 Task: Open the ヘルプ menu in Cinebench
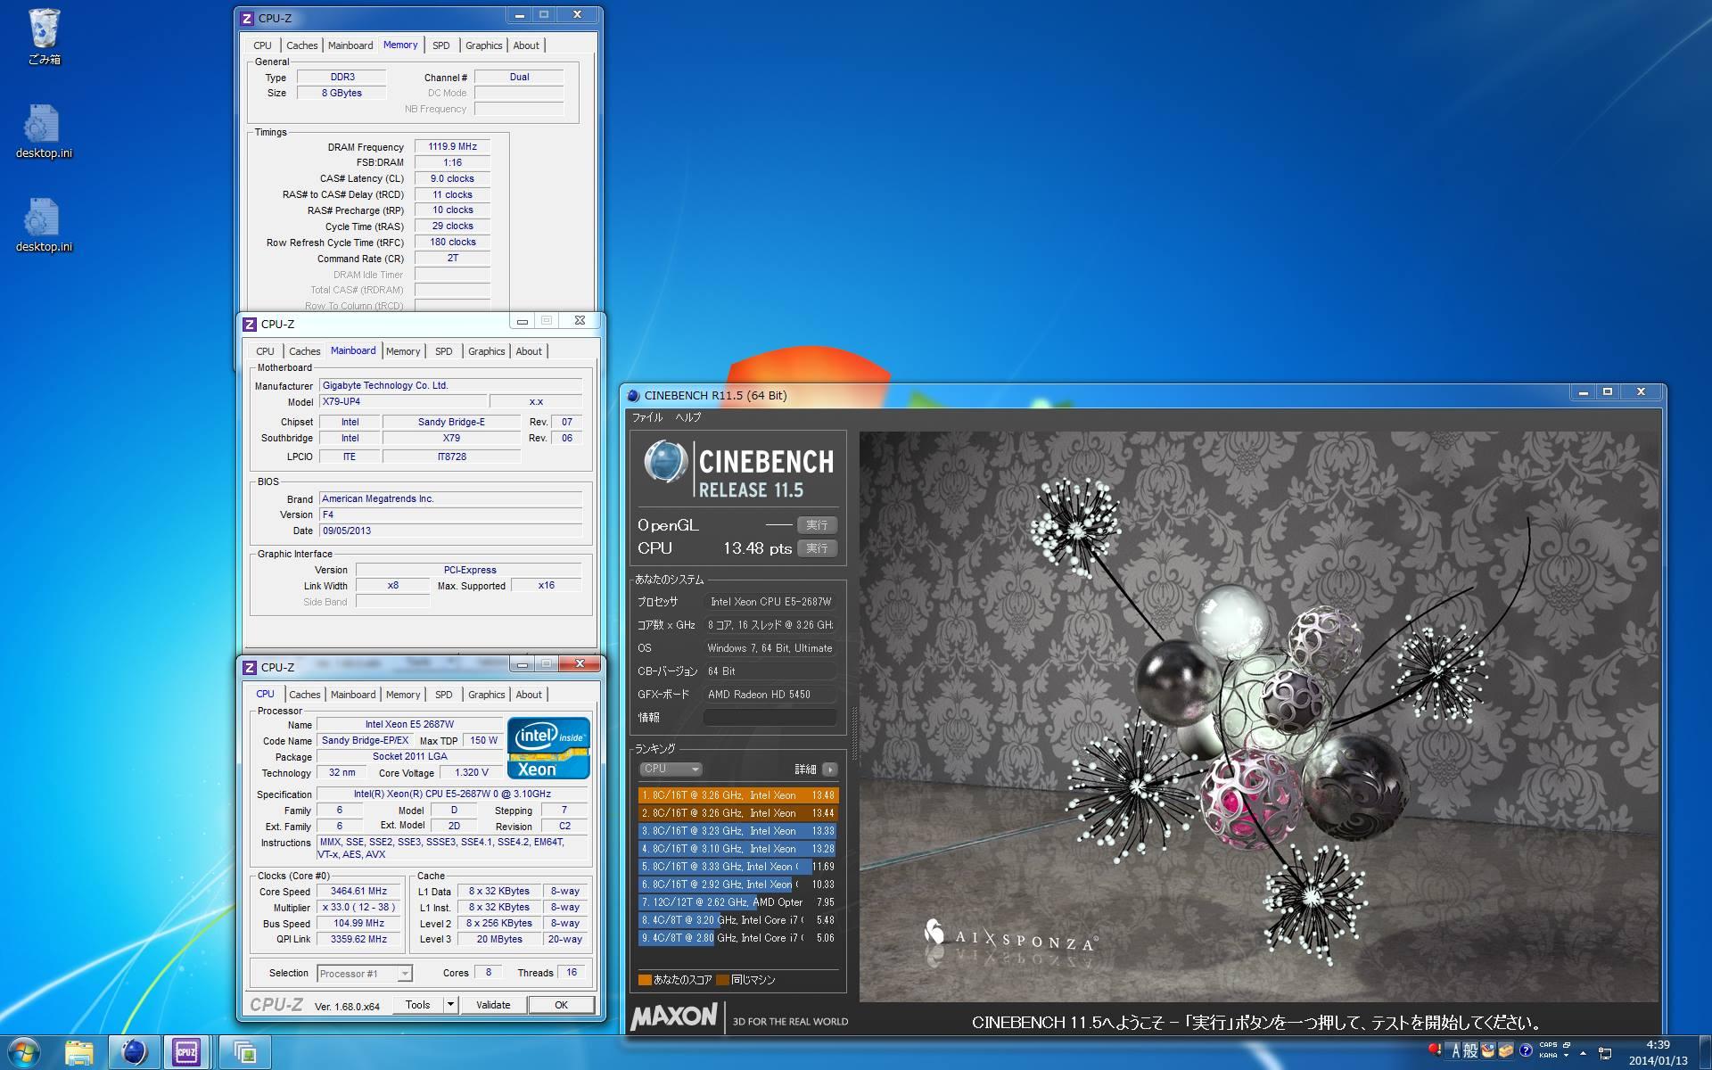pyautogui.click(x=687, y=417)
